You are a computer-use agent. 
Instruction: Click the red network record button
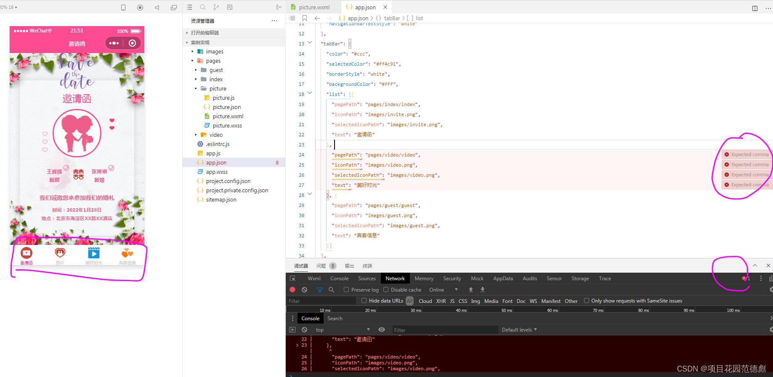pyautogui.click(x=292, y=289)
